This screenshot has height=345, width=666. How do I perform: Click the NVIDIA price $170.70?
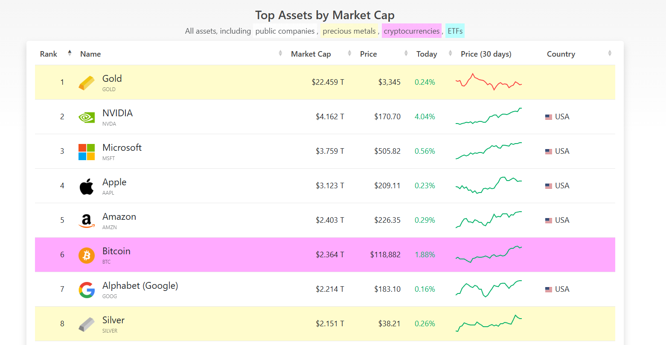tap(387, 117)
